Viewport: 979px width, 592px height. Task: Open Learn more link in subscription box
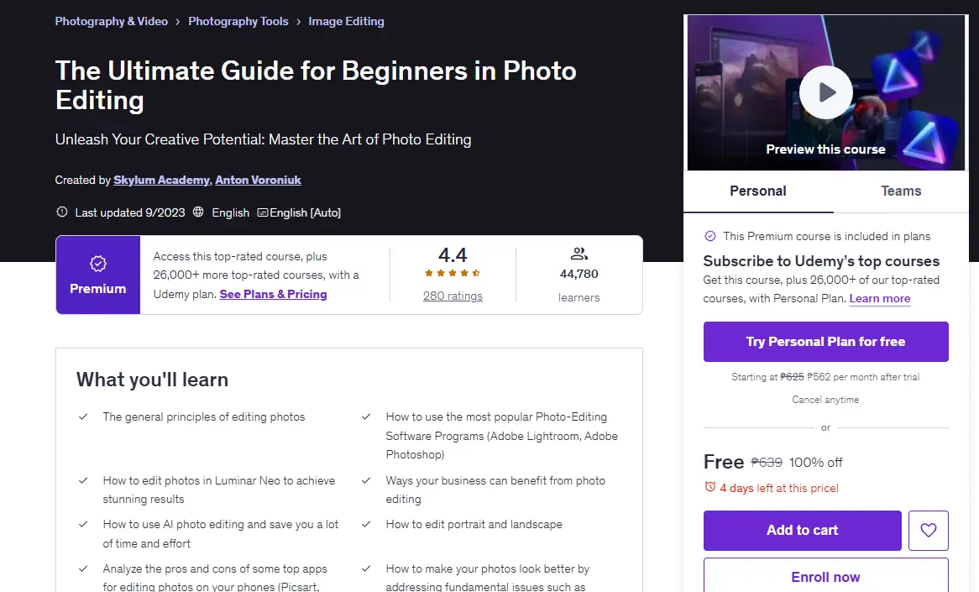[880, 298]
